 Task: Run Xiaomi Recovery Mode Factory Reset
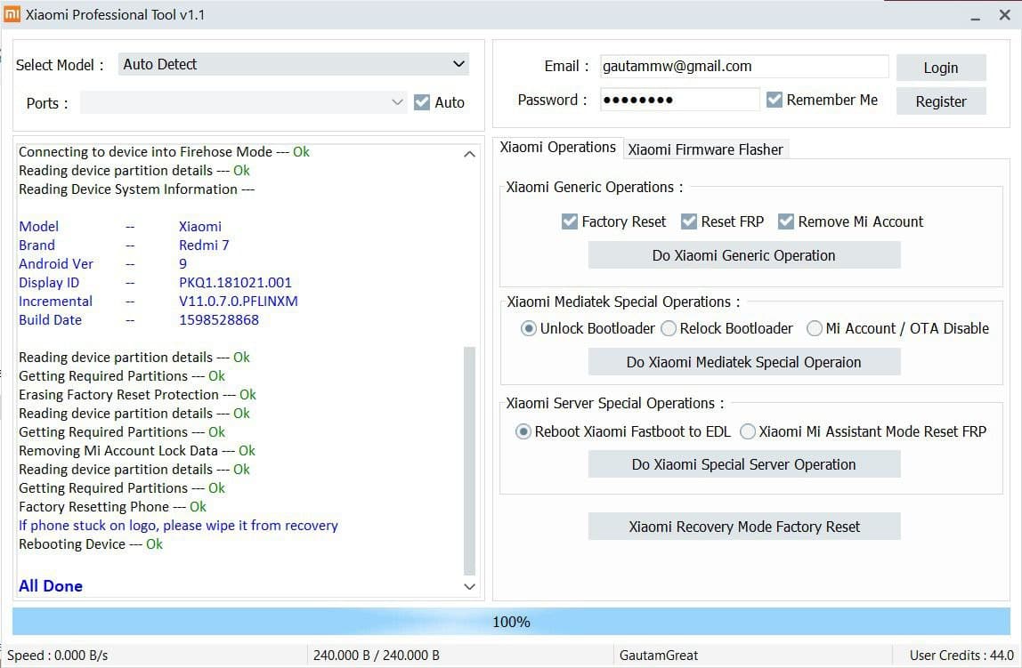tap(743, 527)
